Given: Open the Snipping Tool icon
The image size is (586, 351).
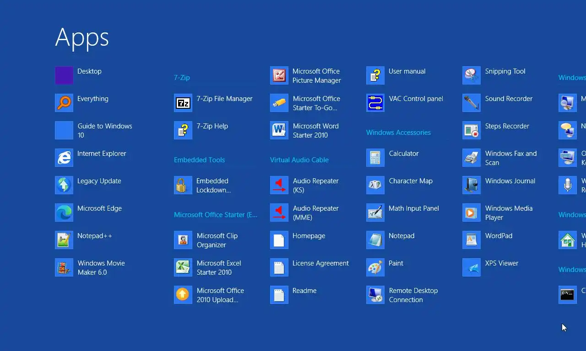Looking at the screenshot, I should tap(472, 75).
